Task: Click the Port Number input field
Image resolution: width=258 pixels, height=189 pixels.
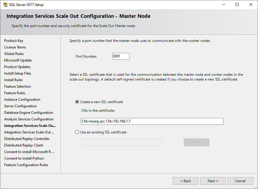Action: 120,56
